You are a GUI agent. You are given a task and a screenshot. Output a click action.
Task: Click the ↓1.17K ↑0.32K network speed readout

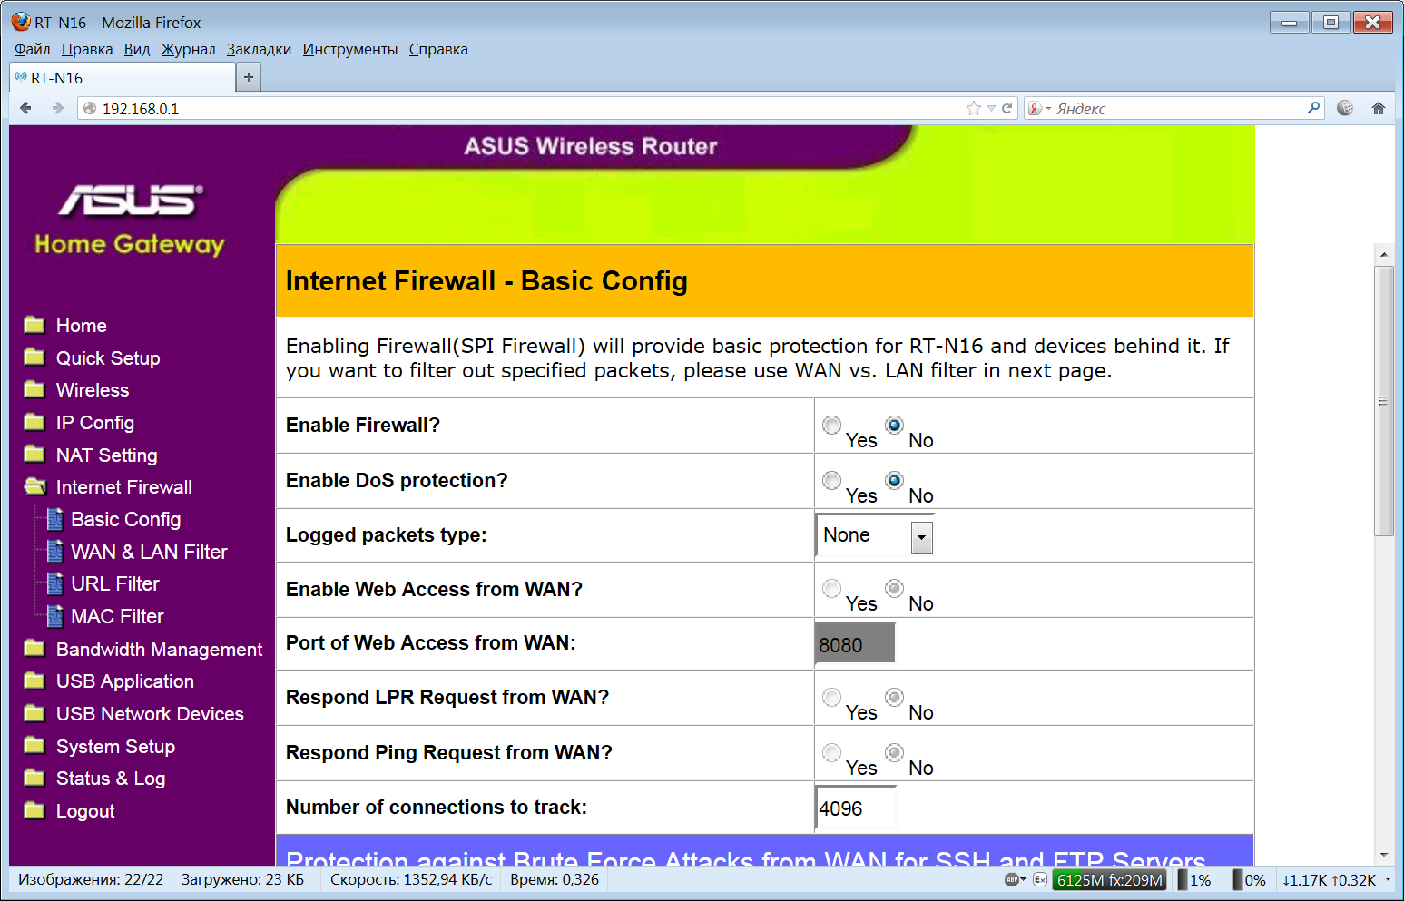(x=1329, y=879)
